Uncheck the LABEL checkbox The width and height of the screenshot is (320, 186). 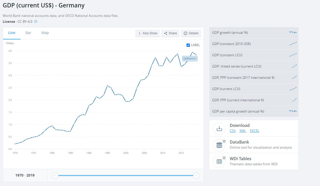point(188,45)
